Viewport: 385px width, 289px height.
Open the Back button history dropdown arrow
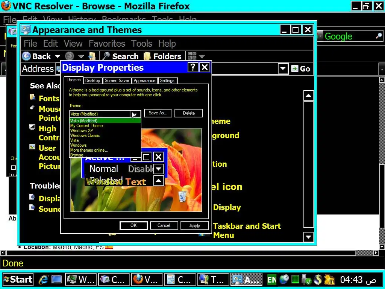[58, 56]
